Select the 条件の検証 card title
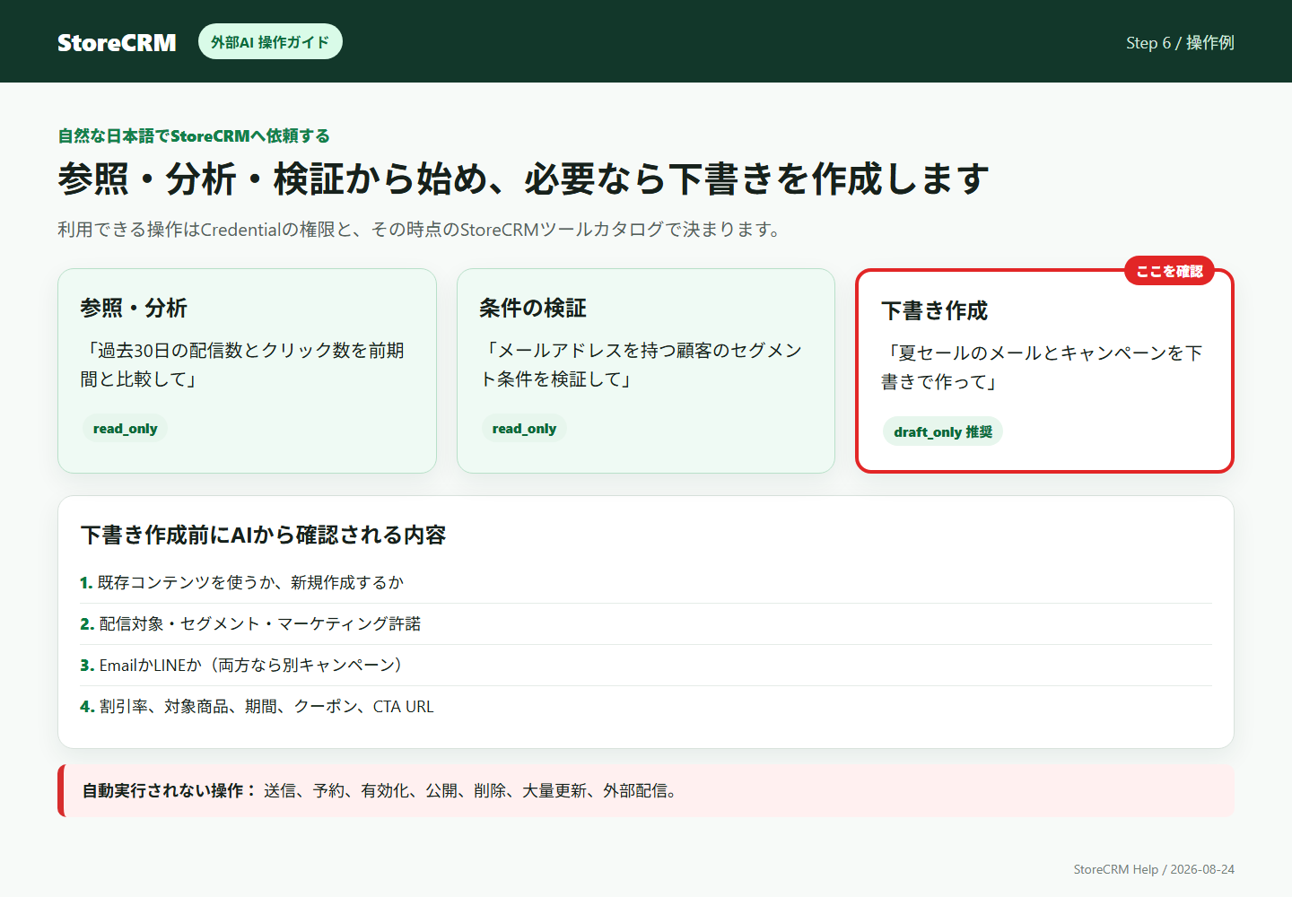 (x=532, y=308)
